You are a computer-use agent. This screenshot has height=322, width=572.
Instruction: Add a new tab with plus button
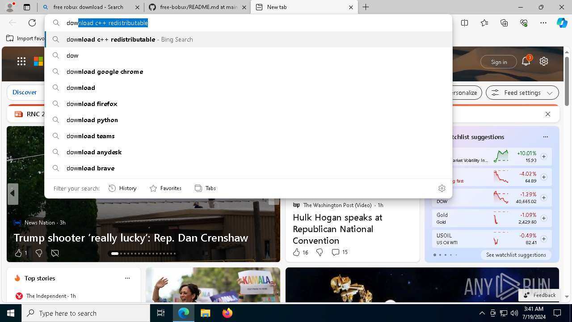(366, 7)
